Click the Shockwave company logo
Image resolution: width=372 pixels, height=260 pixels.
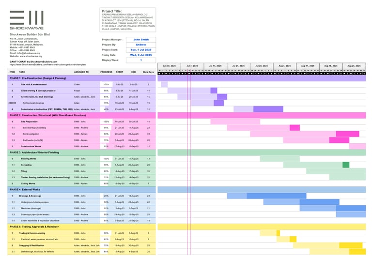(x=27, y=20)
